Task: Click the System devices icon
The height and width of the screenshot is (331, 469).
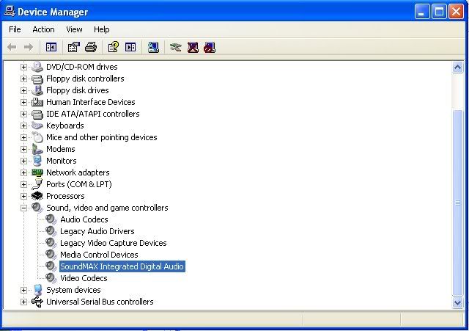Action: click(x=37, y=290)
